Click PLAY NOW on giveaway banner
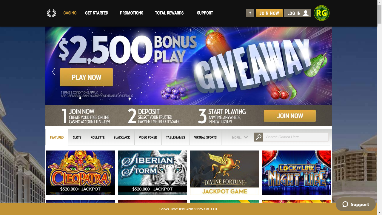Image resolution: width=382 pixels, height=215 pixels. (86, 77)
